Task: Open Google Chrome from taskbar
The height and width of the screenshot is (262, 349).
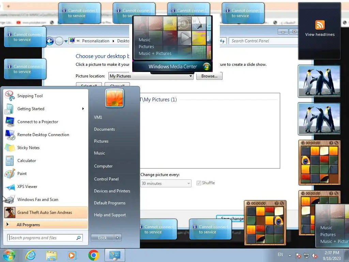Action: (93, 255)
